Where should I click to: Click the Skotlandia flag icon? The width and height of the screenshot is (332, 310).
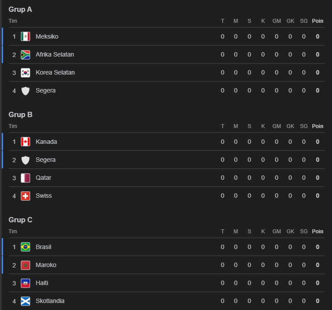click(x=25, y=301)
